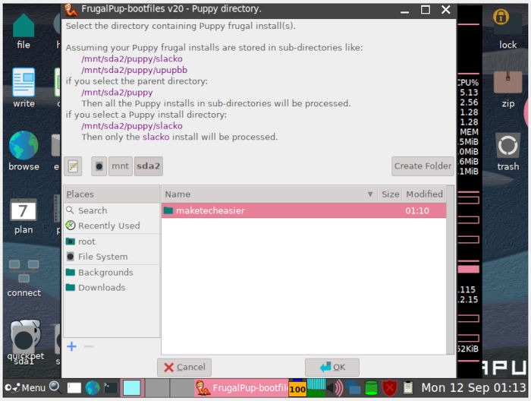Open the 'trash' desktop icon

[507, 152]
